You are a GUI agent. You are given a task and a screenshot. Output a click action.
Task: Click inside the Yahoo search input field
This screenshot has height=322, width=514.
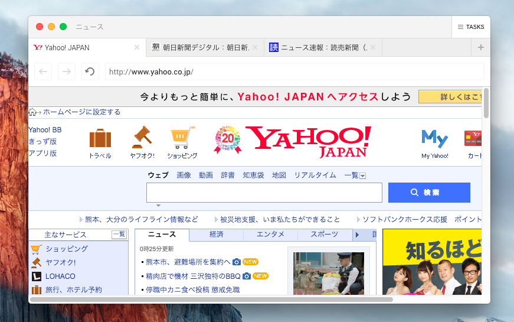pos(264,193)
